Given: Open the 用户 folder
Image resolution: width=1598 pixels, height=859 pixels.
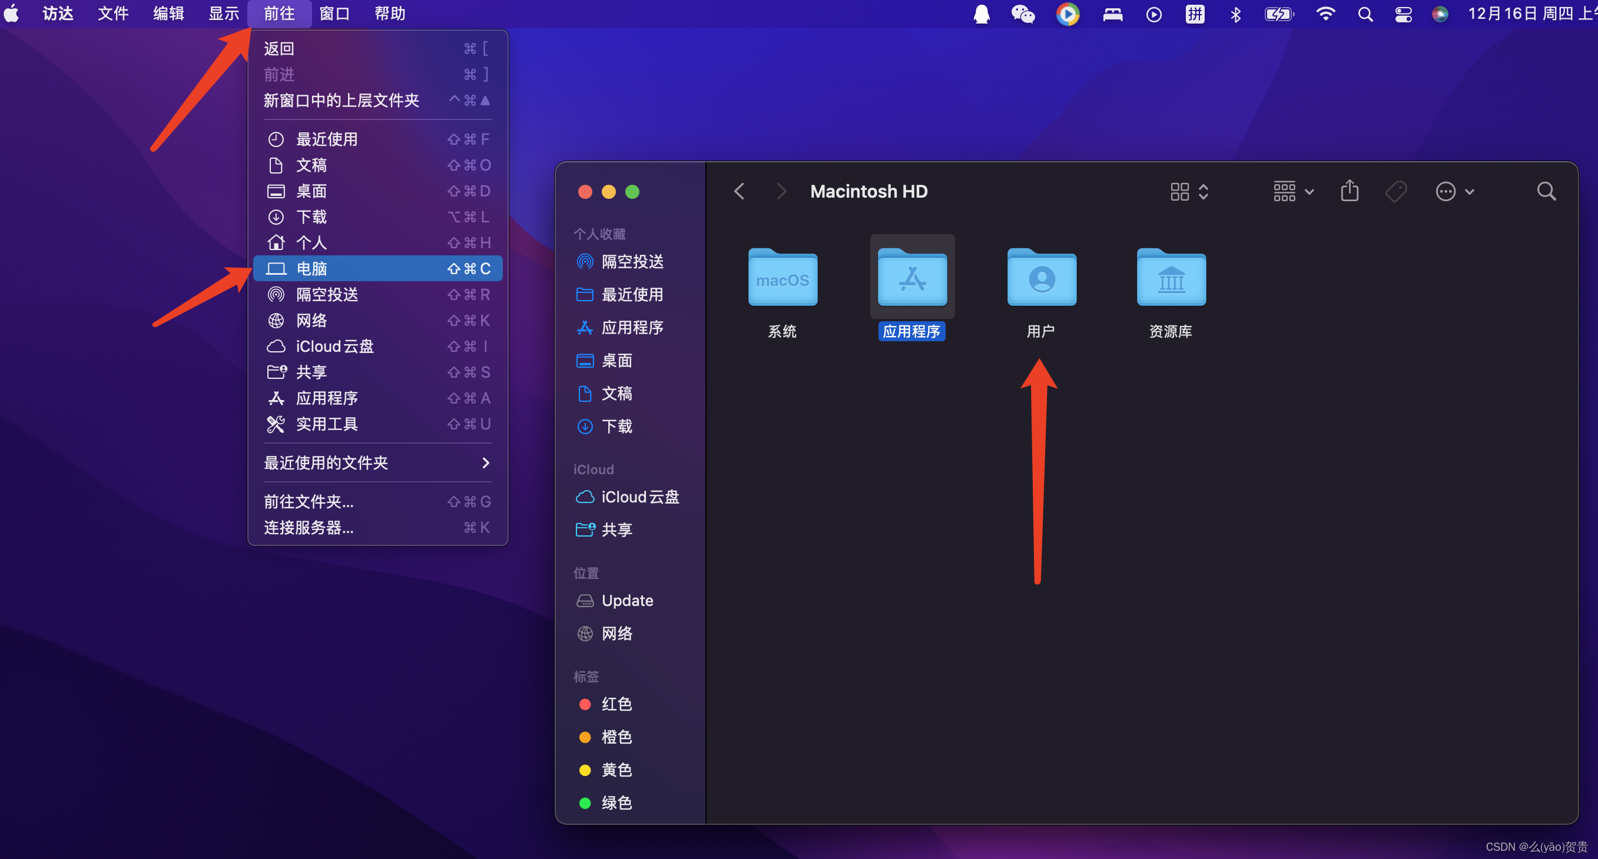Looking at the screenshot, I should click(1042, 278).
